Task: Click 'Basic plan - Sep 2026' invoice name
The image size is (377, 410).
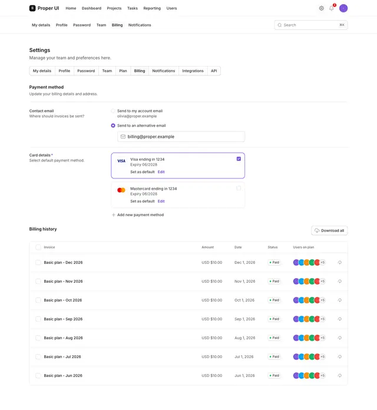Action: coord(63,319)
